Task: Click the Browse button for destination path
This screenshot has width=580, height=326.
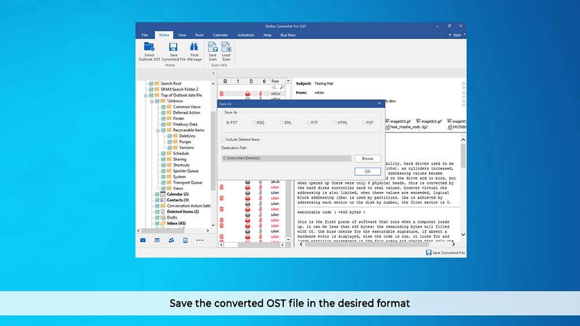Action: (368, 158)
